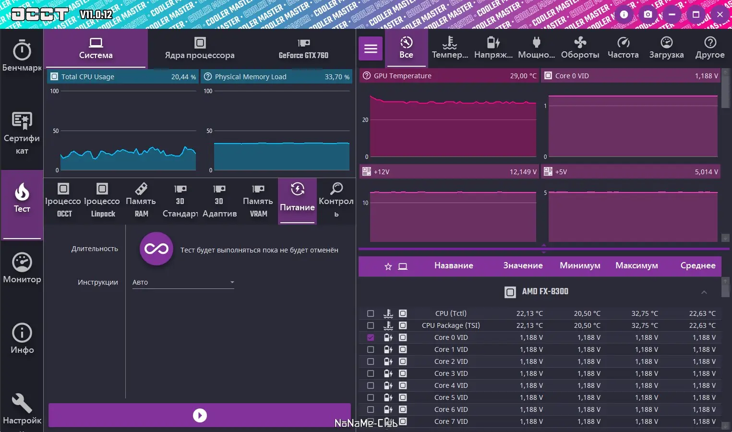The width and height of the screenshot is (732, 432).
Task: Select the Память RAM test
Action: coord(141,201)
